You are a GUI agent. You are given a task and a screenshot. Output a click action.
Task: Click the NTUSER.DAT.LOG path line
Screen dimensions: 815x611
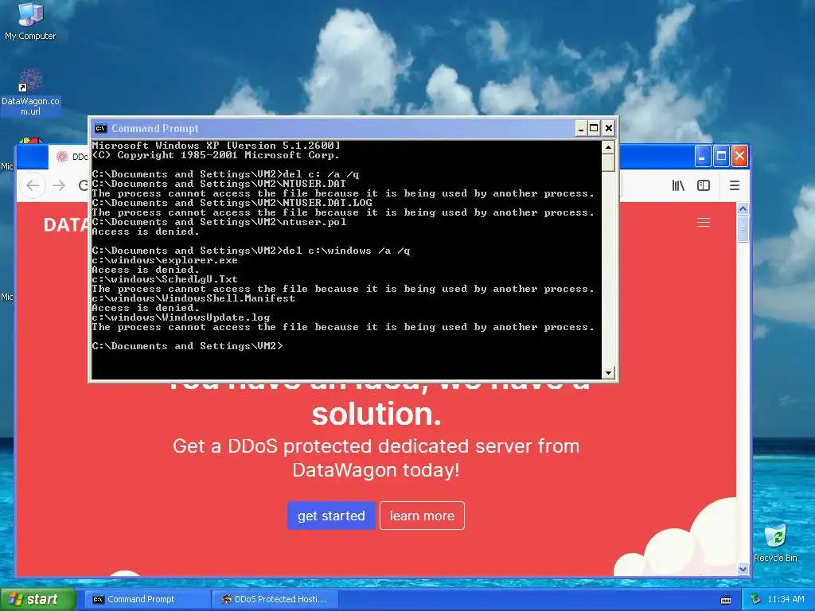point(232,203)
